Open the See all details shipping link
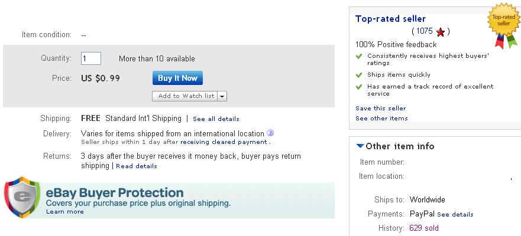This screenshot has height=236, width=521. (x=216, y=119)
